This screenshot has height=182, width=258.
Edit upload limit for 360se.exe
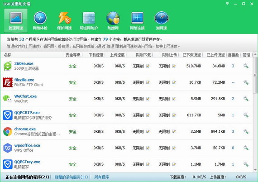point(174,66)
